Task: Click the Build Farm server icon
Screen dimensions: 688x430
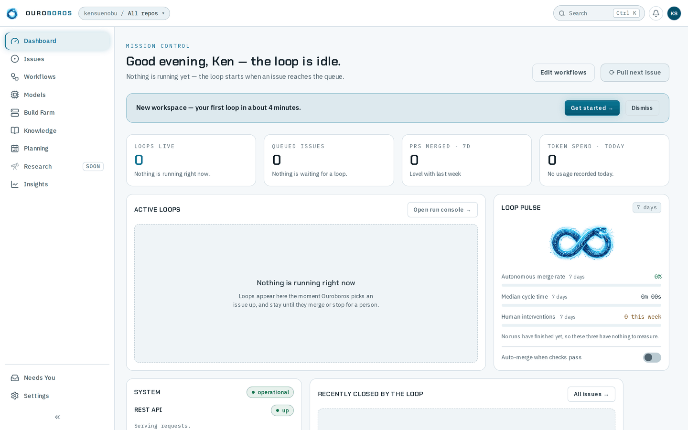Action: point(15,113)
